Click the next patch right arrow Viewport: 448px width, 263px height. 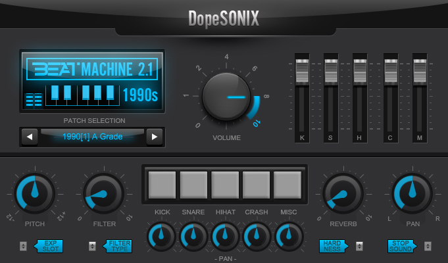(154, 137)
